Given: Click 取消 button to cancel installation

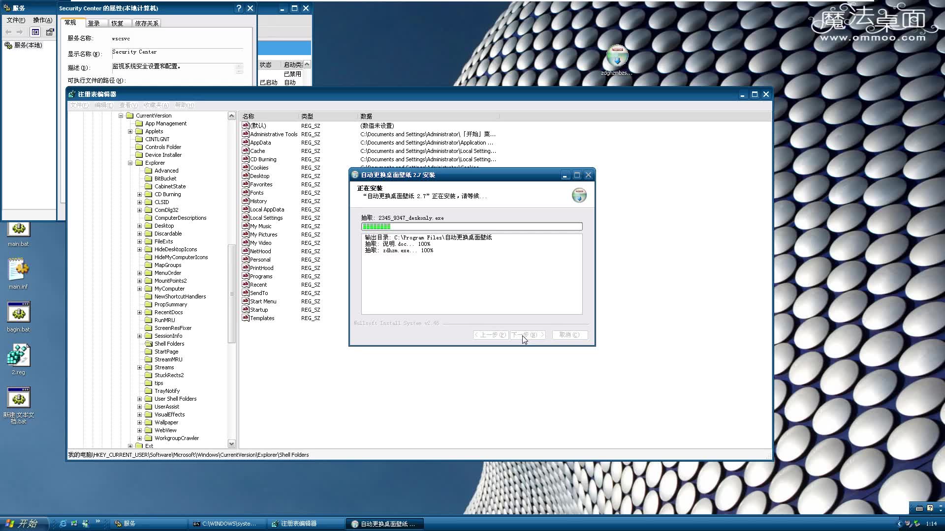Looking at the screenshot, I should click(x=568, y=334).
